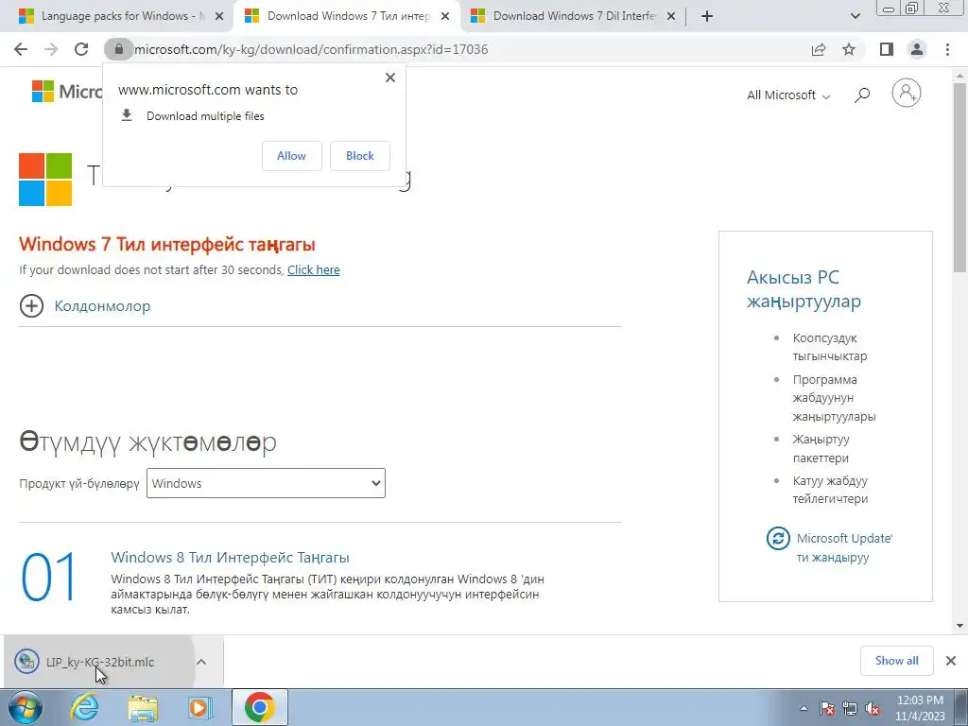Show hidden tray icons
Screen dimensions: 968x726
point(804,708)
